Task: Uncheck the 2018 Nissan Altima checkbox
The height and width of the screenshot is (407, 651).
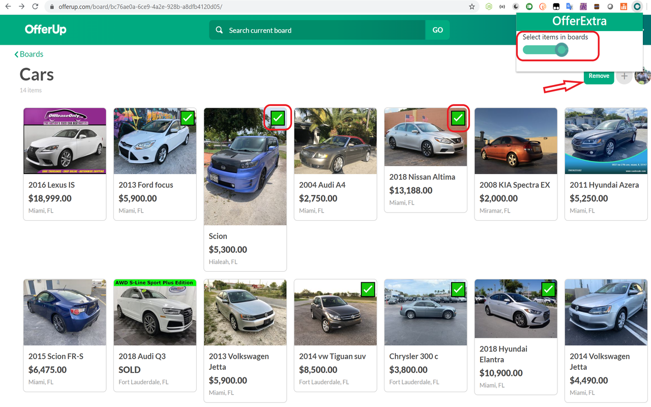Action: (x=458, y=118)
